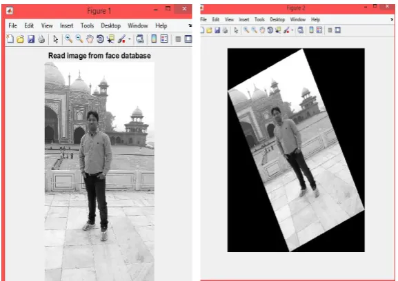This screenshot has height=281, width=398.
Task: Select Edit Plot arrow tool in Figure 1
Action: click(56, 39)
